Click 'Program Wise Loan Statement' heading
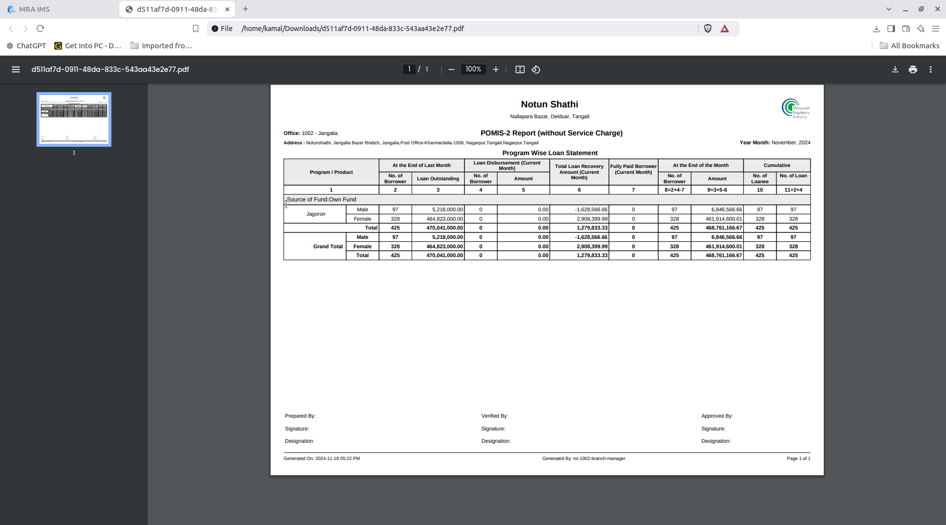946x525 pixels. tap(550, 153)
